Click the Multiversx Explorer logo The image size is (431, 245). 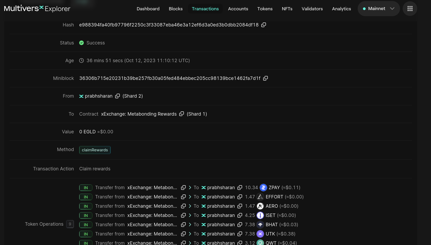(37, 9)
